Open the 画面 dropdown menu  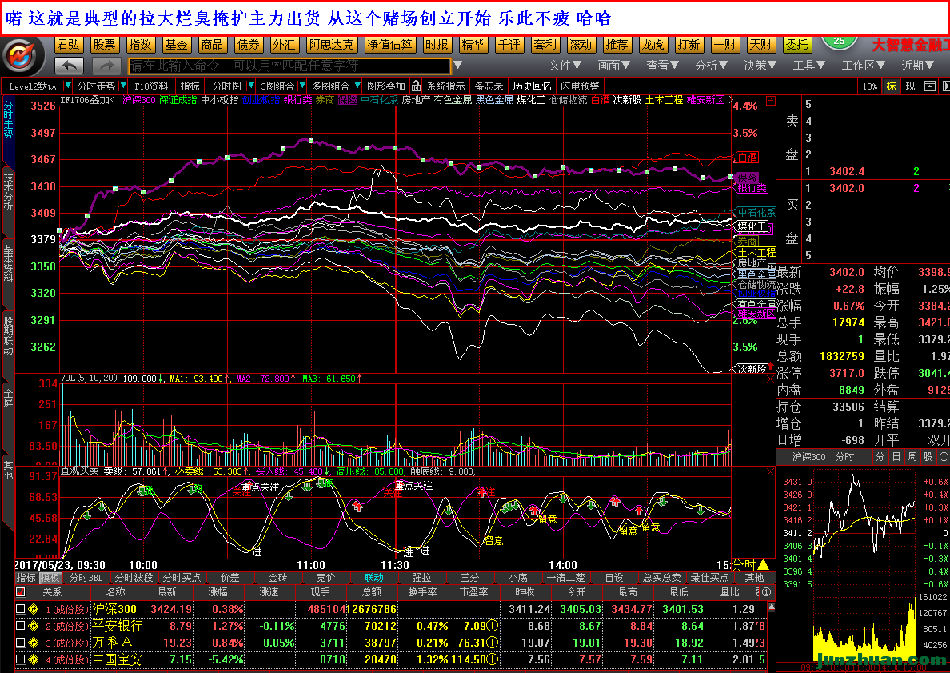pyautogui.click(x=614, y=66)
